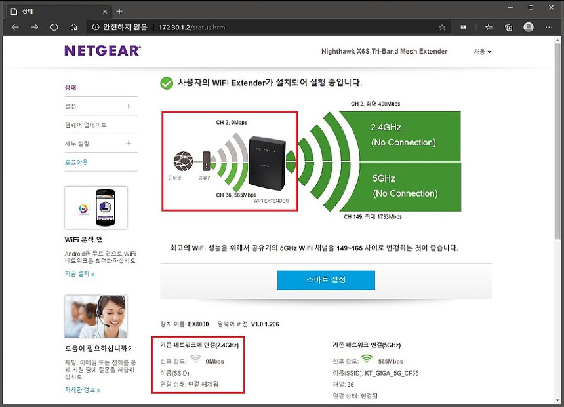Screen dimensions: 564x407
Task: Open the collections panel
Action: coord(508,27)
